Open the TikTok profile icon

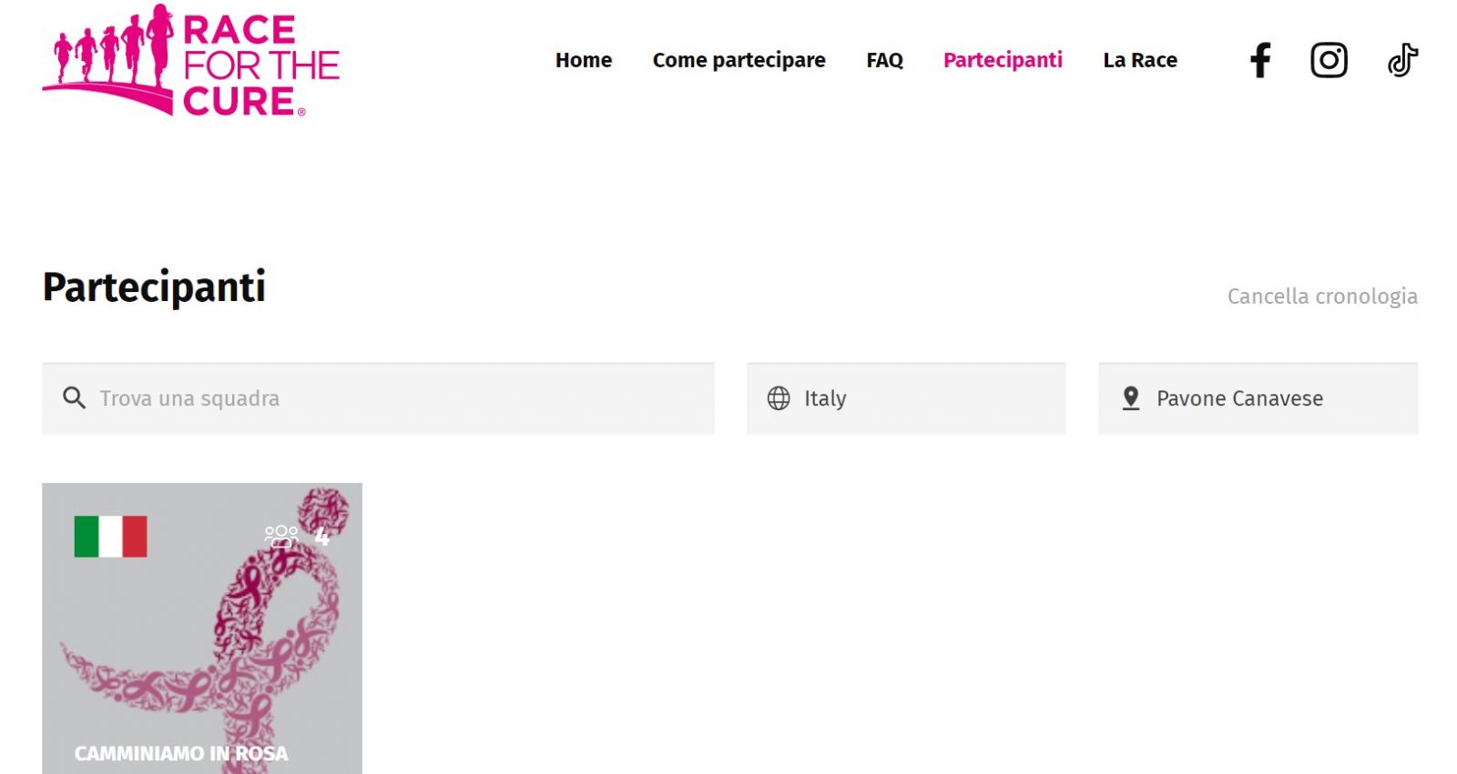[x=1402, y=61]
